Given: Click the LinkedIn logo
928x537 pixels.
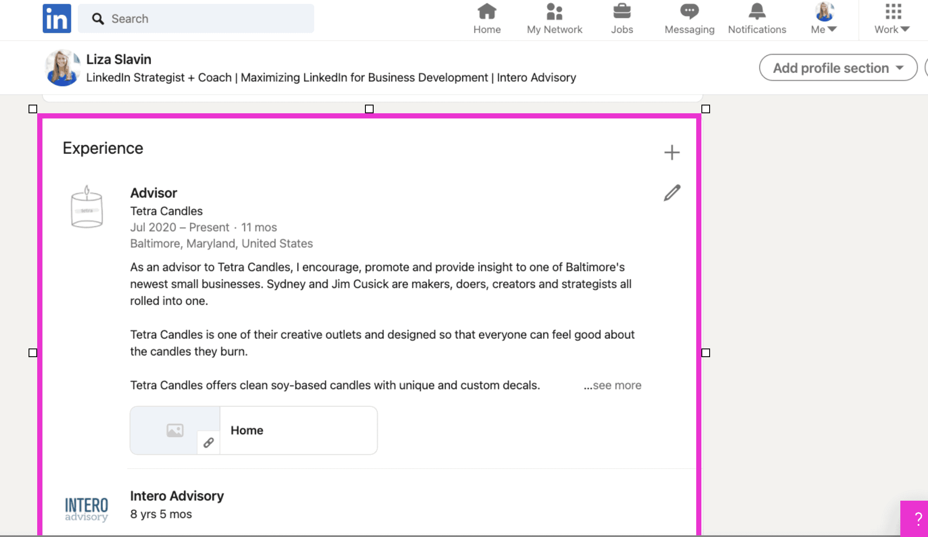Looking at the screenshot, I should pyautogui.click(x=56, y=18).
